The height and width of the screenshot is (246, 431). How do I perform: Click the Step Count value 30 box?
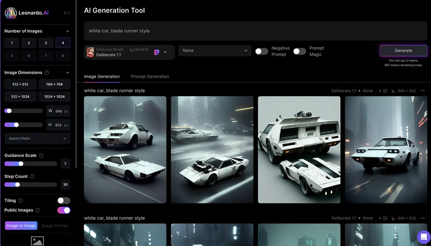click(65, 184)
